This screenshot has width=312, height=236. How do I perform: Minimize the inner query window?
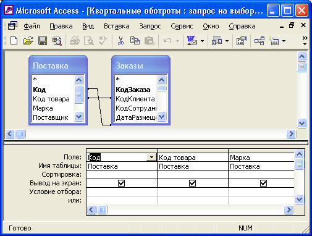[x=282, y=26]
